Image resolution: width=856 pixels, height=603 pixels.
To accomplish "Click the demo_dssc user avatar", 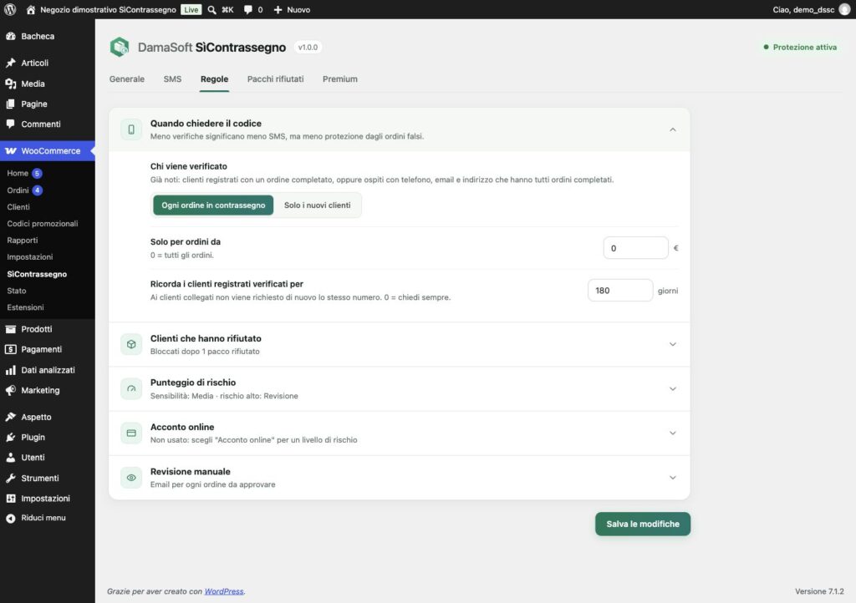I will pos(844,10).
